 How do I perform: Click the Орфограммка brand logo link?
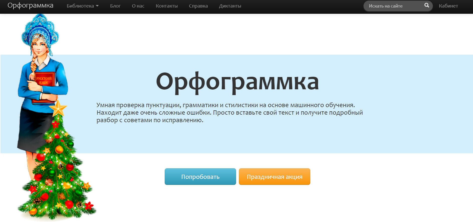point(30,6)
